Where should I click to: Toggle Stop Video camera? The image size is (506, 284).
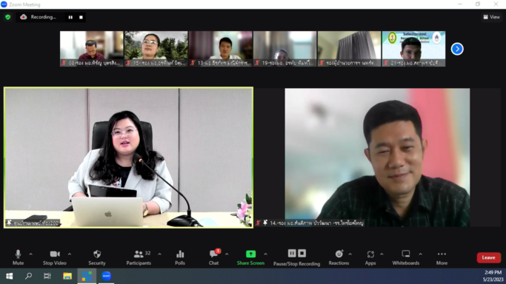(x=55, y=257)
